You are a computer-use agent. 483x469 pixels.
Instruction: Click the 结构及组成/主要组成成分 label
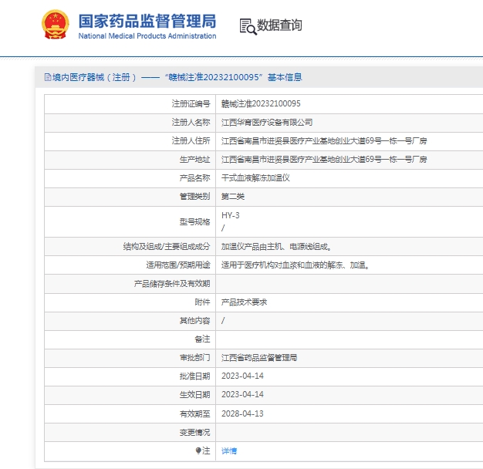[167, 246]
